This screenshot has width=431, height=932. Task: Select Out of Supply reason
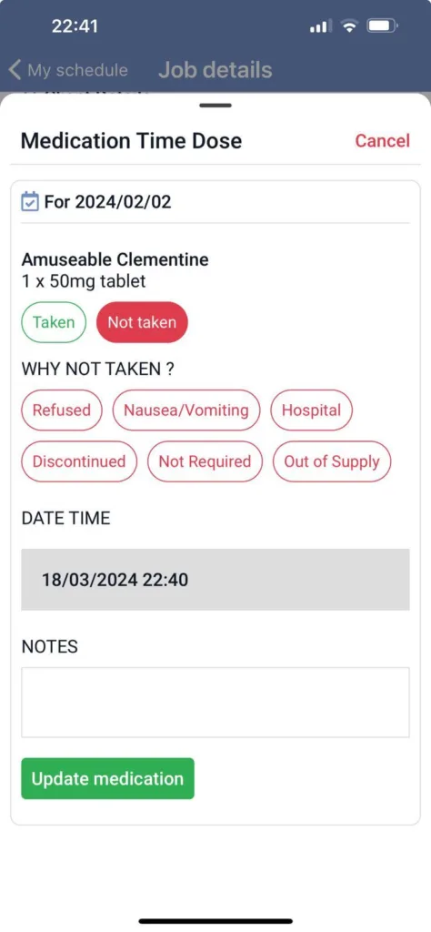pyautogui.click(x=332, y=461)
